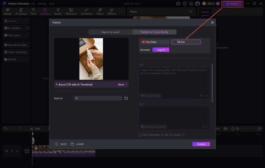Screen dimensions: 265x168
Task: Open the Settings menu
Action: [x=42, y=3]
